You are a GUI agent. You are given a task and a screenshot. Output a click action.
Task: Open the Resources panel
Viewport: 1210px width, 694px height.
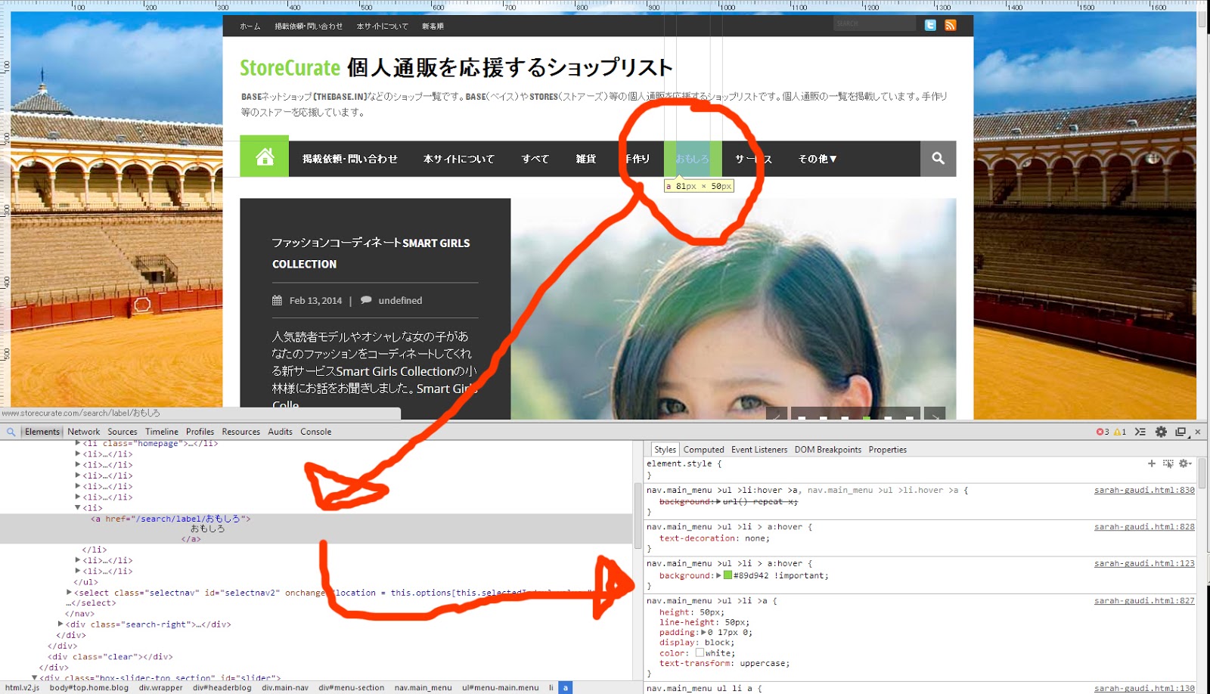tap(241, 432)
